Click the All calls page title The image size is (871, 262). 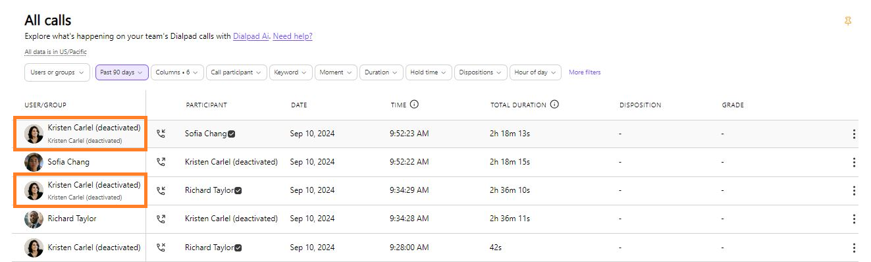(48, 20)
